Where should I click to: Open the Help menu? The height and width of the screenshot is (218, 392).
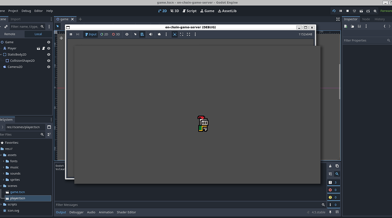pos(49,11)
